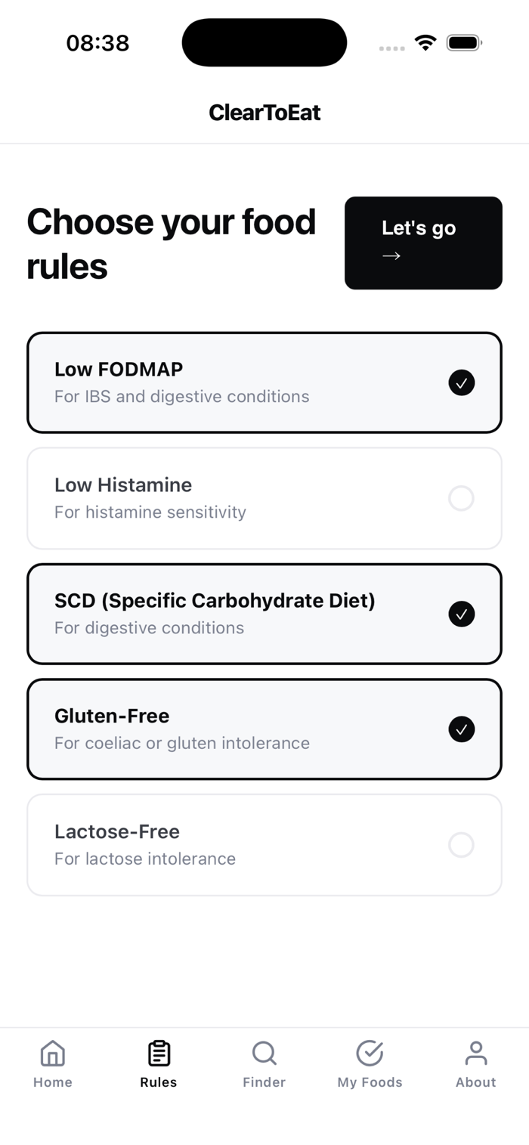Tap the Gluten-Free card description
The height and width of the screenshot is (1145, 529).
coord(182,743)
